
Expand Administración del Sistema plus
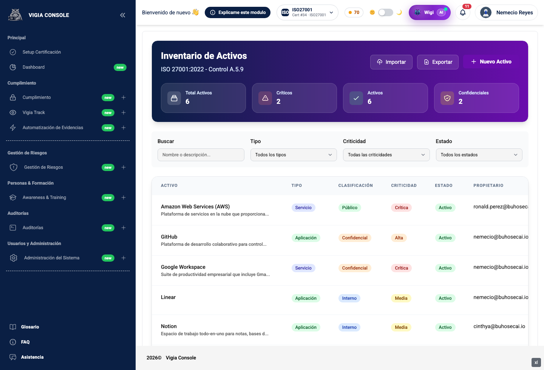click(x=124, y=258)
